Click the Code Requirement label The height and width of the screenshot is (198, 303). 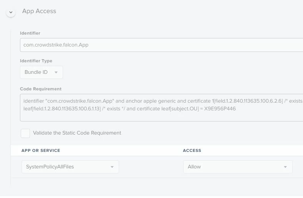pyautogui.click(x=41, y=89)
